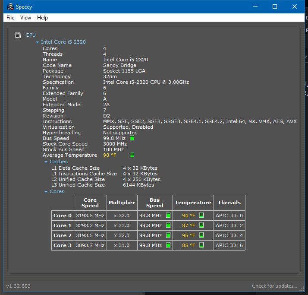This screenshot has height=295, width=308.
Task: Click the APIC ID: 0 cell
Action: [x=229, y=216]
